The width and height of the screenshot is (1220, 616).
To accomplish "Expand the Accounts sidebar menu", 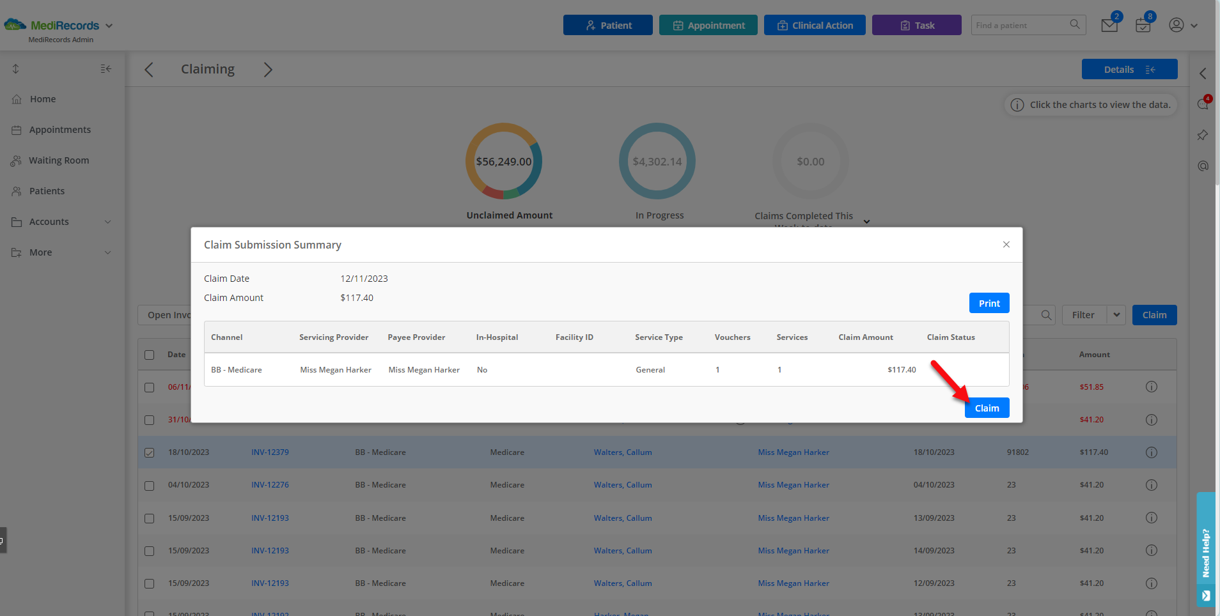I will [x=62, y=222].
